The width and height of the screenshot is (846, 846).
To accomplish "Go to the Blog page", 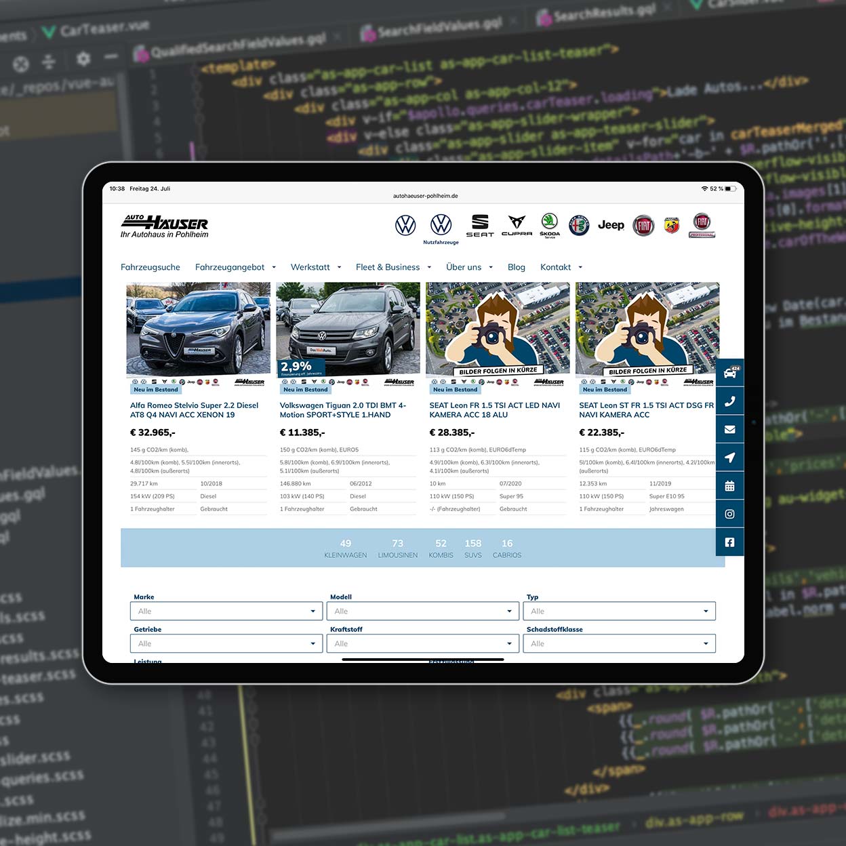I will 517,267.
